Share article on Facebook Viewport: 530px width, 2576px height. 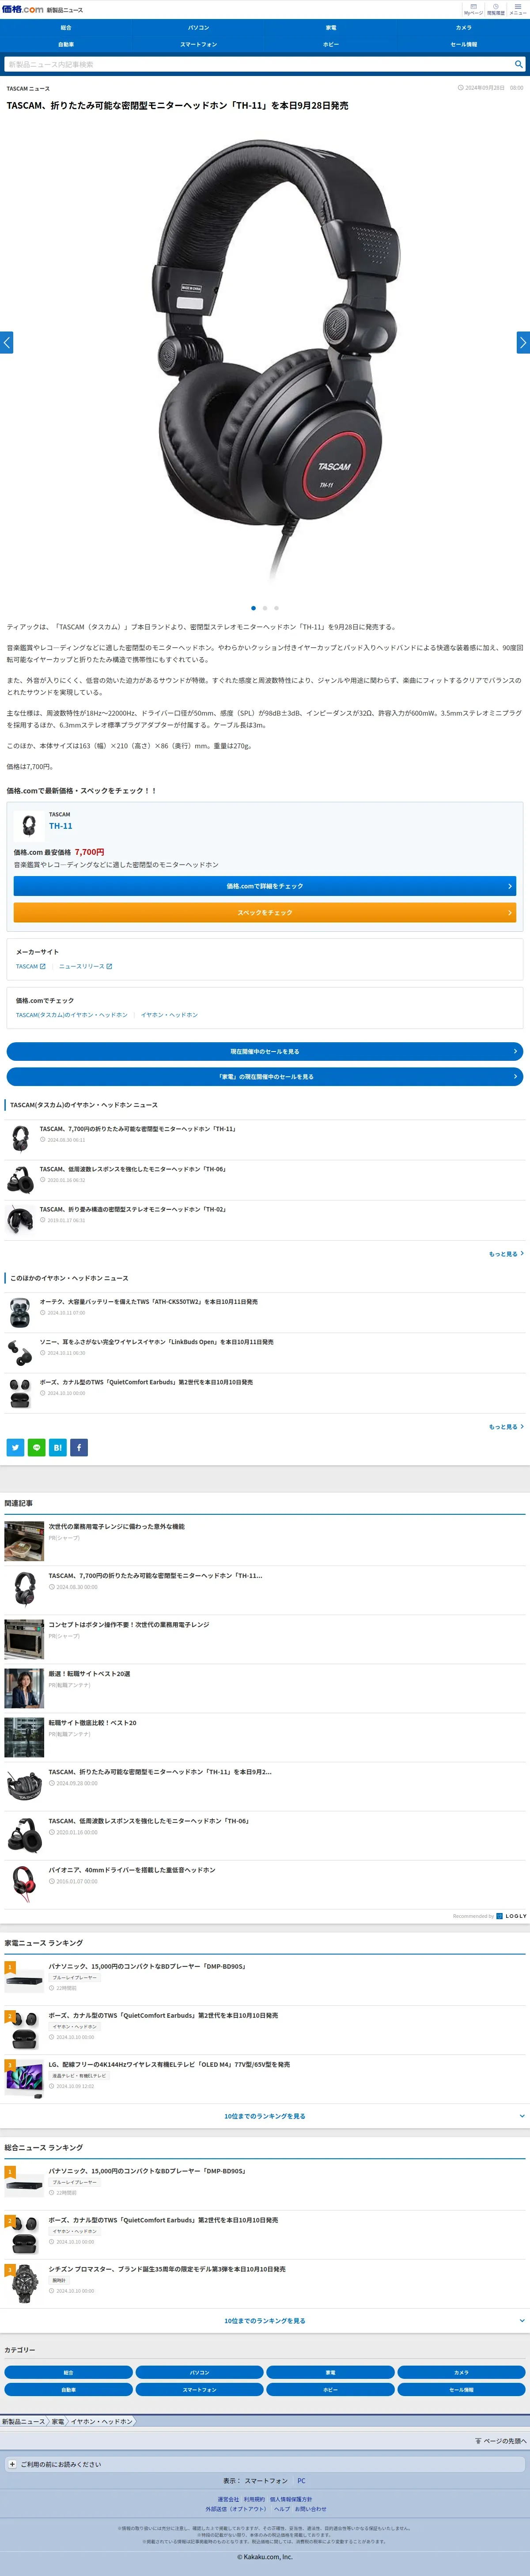[78, 1447]
